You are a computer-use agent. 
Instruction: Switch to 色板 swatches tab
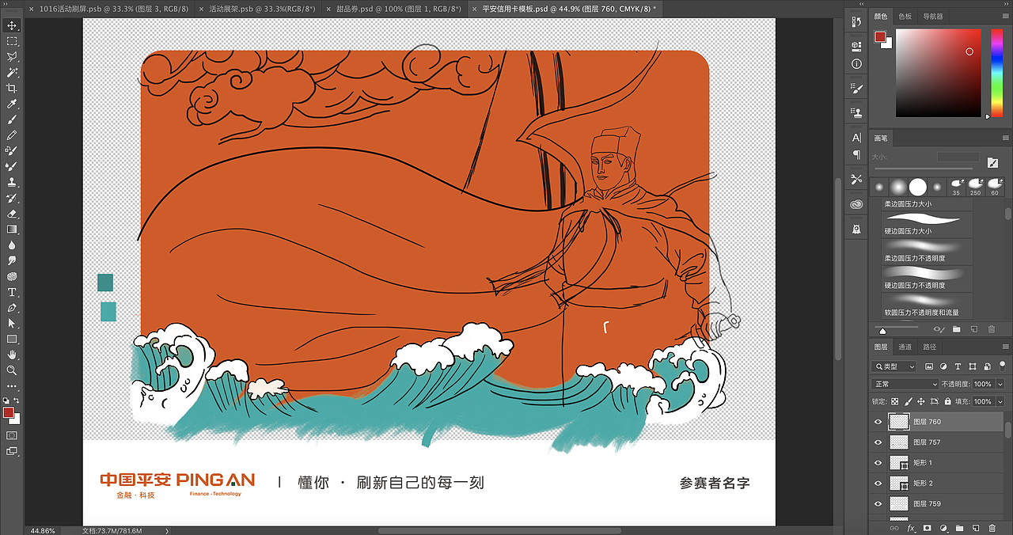[x=905, y=16]
